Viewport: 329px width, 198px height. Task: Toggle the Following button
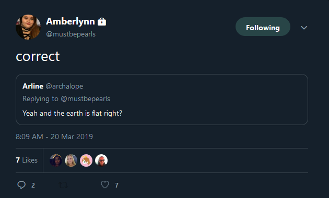263,27
